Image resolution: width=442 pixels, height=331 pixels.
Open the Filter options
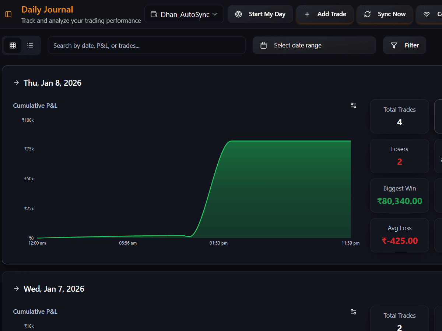coord(404,46)
